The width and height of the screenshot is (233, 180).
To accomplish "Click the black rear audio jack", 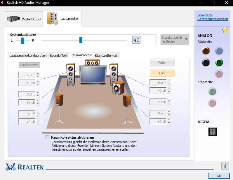I will click(x=206, y=62).
